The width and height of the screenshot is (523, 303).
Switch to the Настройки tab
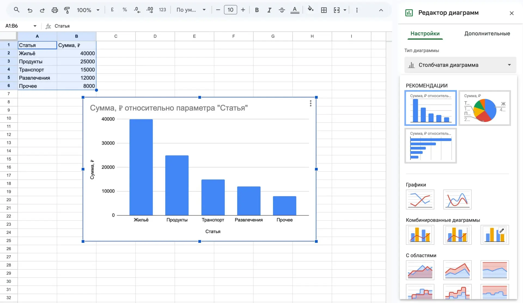click(x=425, y=33)
